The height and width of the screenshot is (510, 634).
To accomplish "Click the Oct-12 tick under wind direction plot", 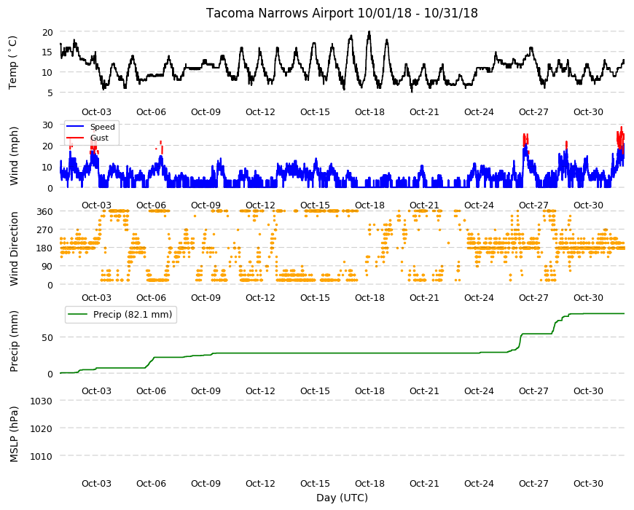I will [260, 297].
